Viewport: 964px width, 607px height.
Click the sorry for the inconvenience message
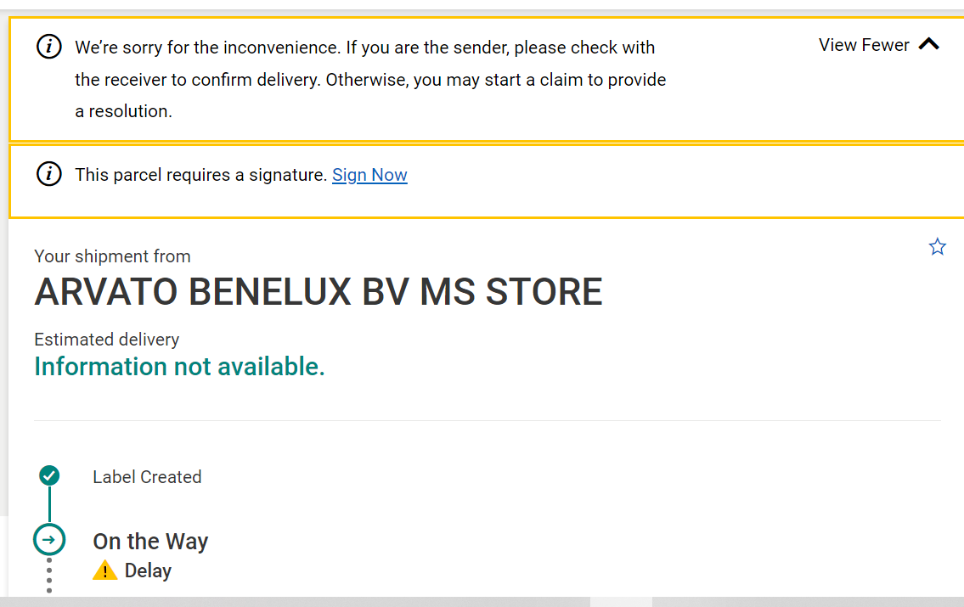click(x=370, y=79)
